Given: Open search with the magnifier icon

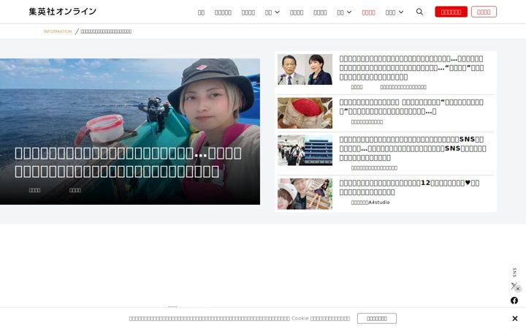Looking at the screenshot, I should [x=419, y=12].
